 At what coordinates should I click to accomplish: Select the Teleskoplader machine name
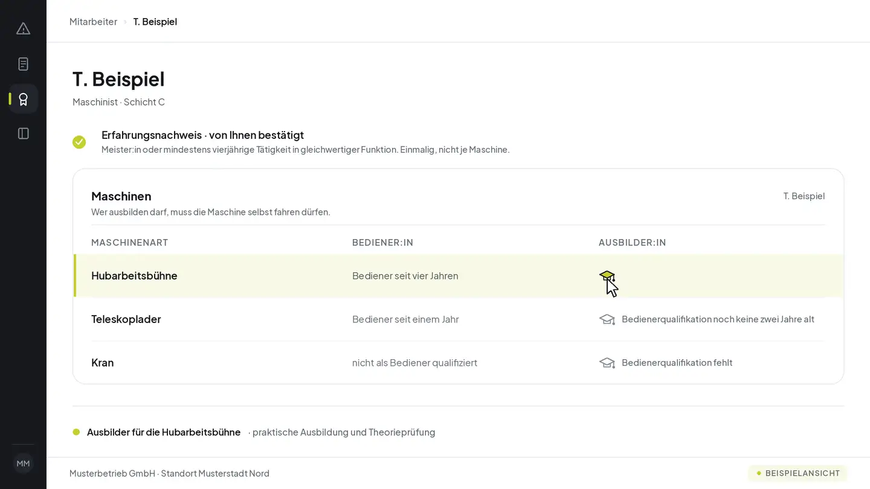pos(126,319)
